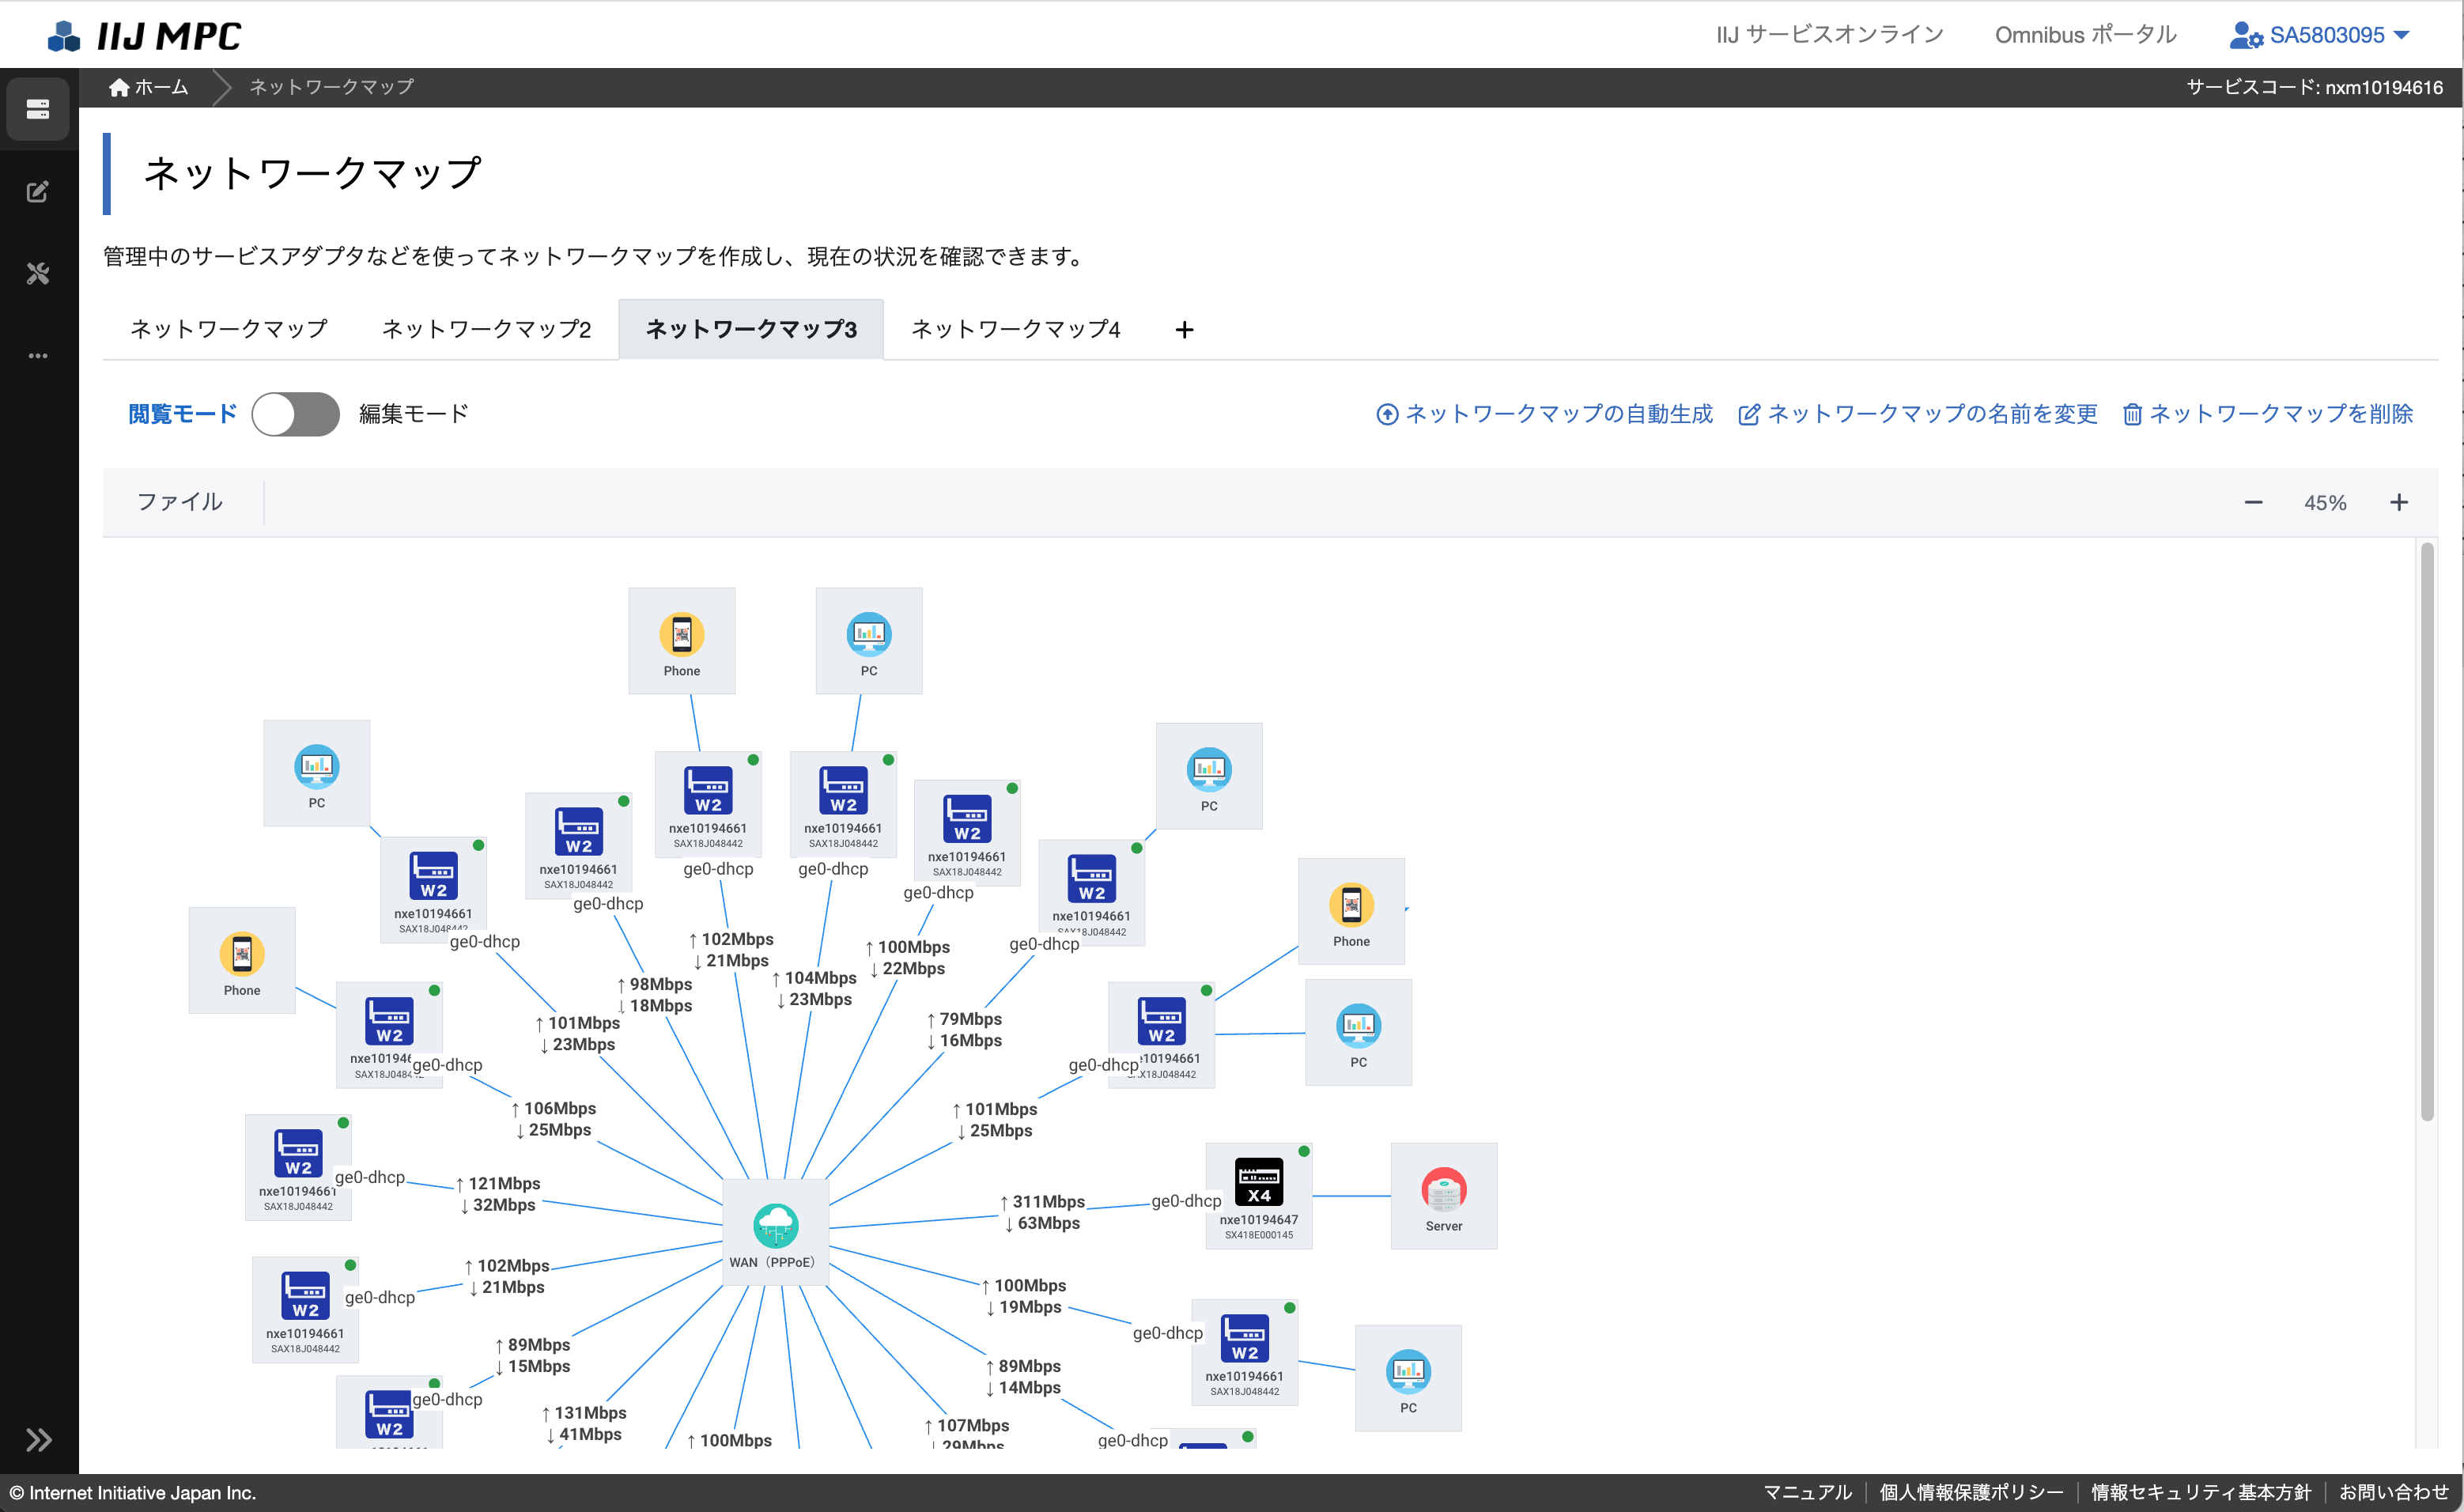2464x1512 pixels.
Task: Expand the sidebar with double chevron
Action: [x=38, y=1439]
